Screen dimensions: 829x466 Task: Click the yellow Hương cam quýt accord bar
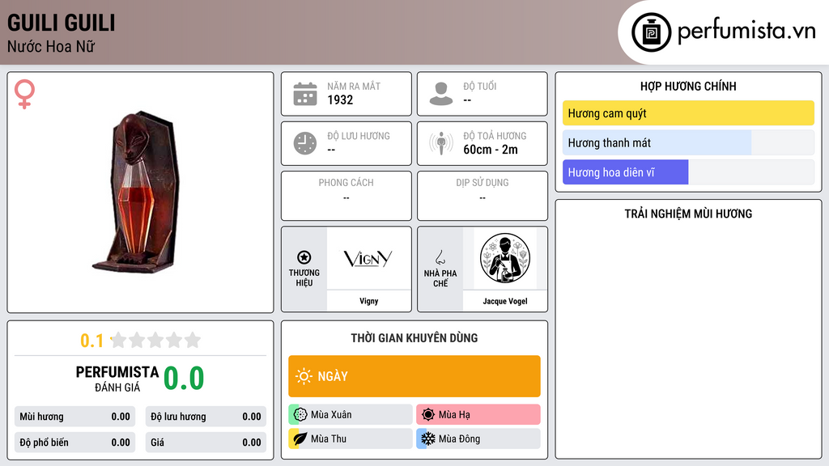pos(688,113)
